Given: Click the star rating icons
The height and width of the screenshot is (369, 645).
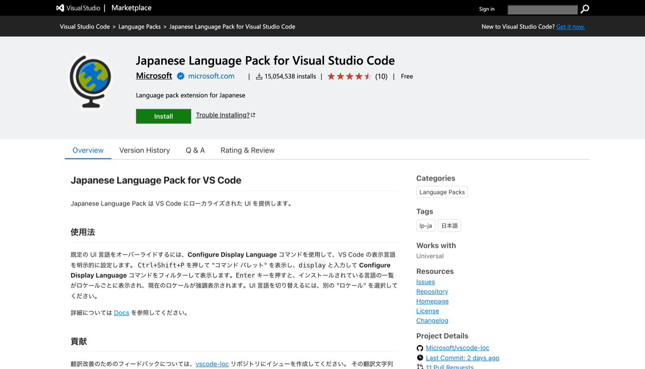Looking at the screenshot, I should point(349,76).
